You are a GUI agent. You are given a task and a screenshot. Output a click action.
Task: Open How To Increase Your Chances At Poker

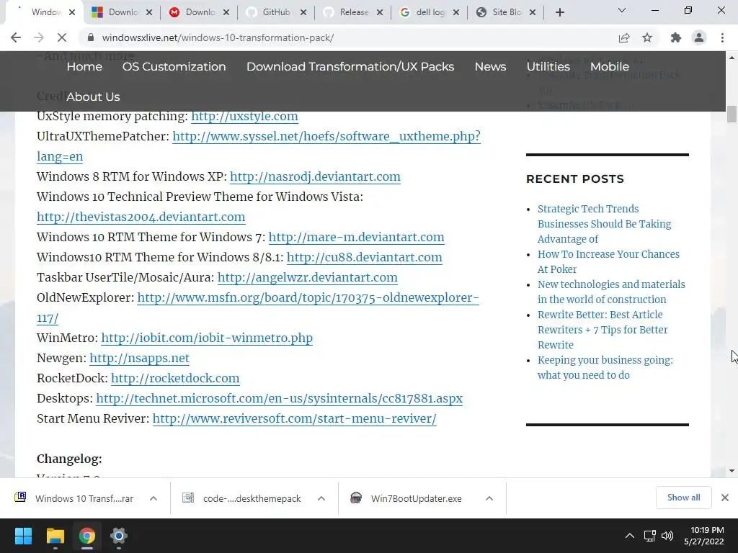pyautogui.click(x=608, y=261)
